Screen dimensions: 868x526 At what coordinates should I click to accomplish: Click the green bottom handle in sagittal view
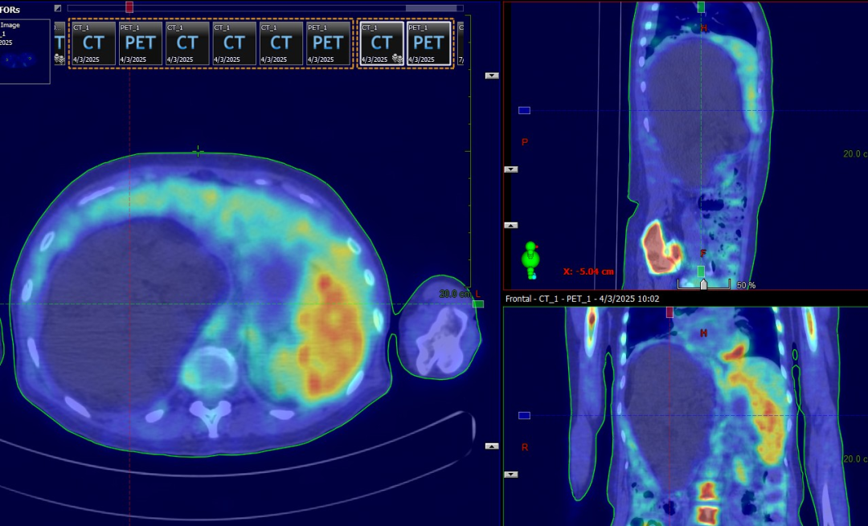(701, 271)
